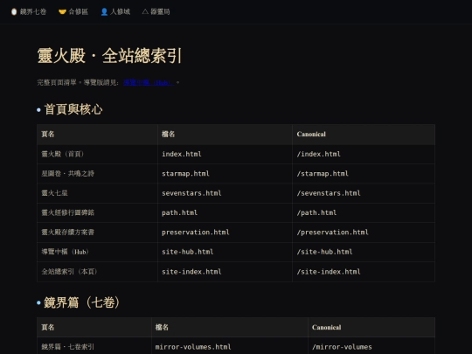The image size is (472, 354).
Task: Select the /path.html canonical cell
Action: pos(364,212)
